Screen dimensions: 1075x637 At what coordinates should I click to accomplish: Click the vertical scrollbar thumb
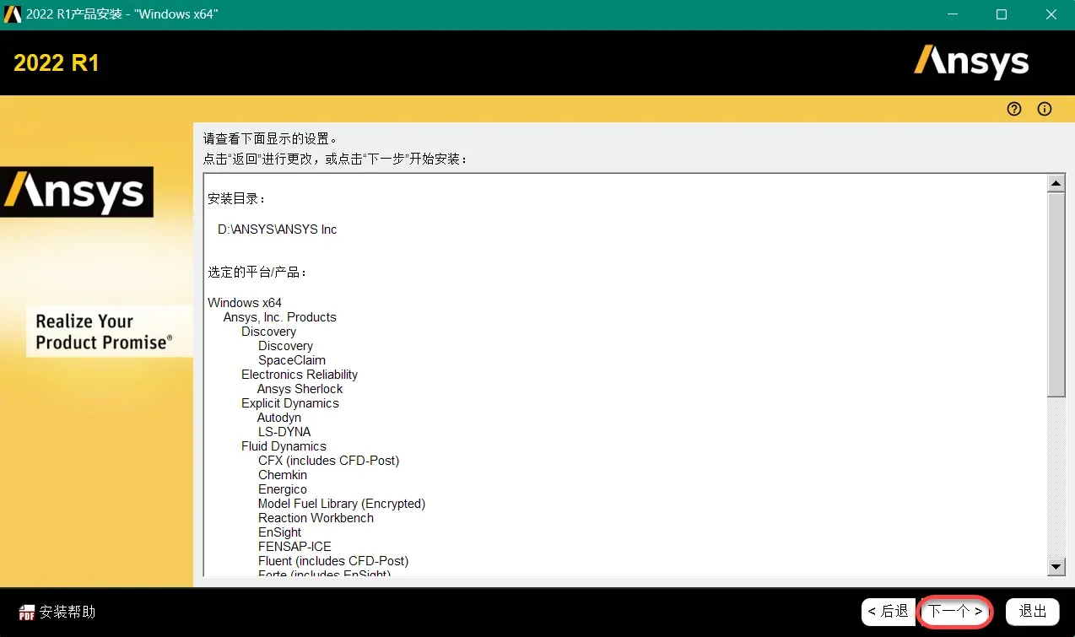1056,294
